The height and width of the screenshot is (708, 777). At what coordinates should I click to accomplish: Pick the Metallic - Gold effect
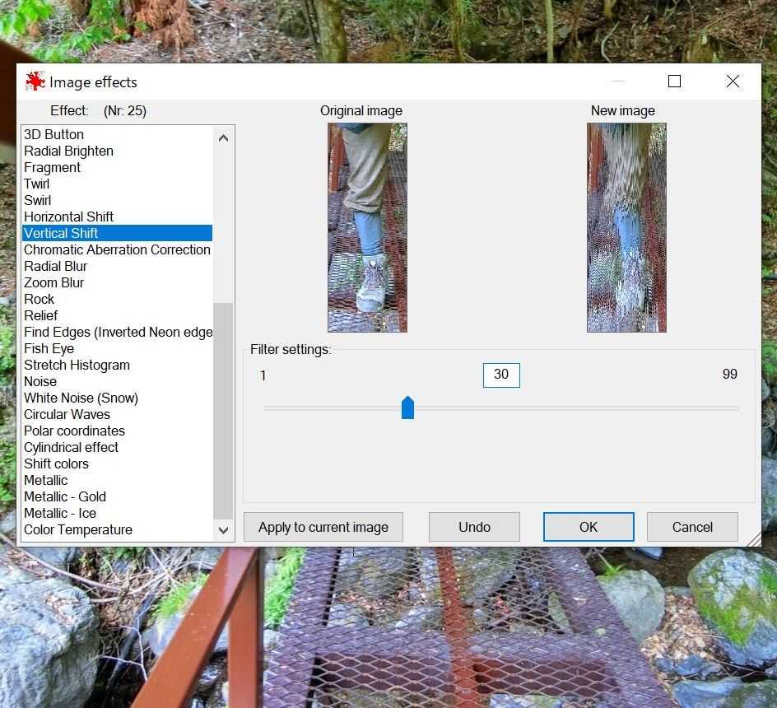64,496
